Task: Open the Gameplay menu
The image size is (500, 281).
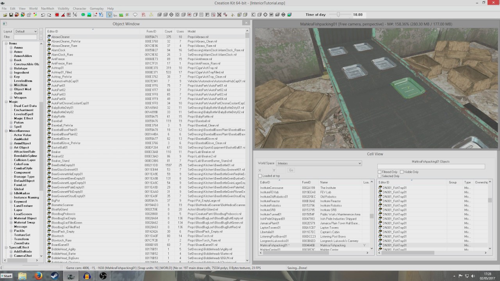Action: pyautogui.click(x=96, y=8)
